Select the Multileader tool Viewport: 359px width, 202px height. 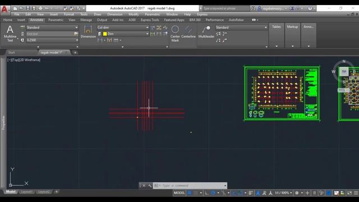click(206, 32)
